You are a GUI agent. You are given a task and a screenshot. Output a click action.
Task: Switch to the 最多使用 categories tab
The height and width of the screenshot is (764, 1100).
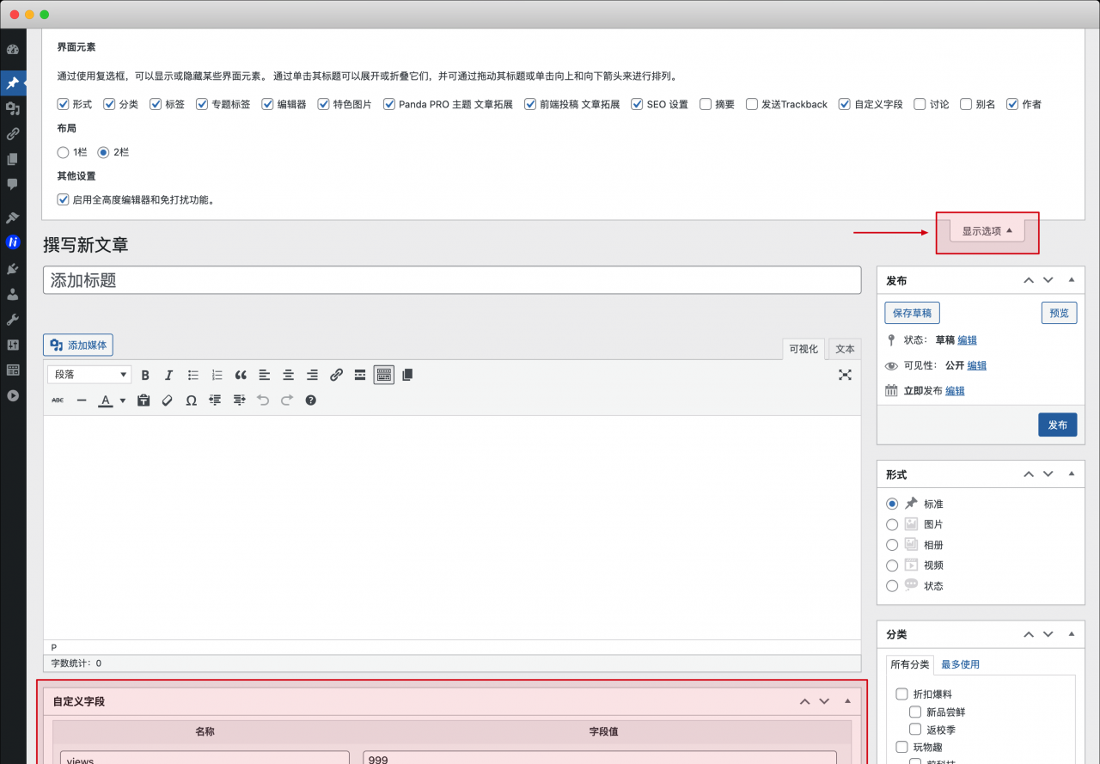960,664
